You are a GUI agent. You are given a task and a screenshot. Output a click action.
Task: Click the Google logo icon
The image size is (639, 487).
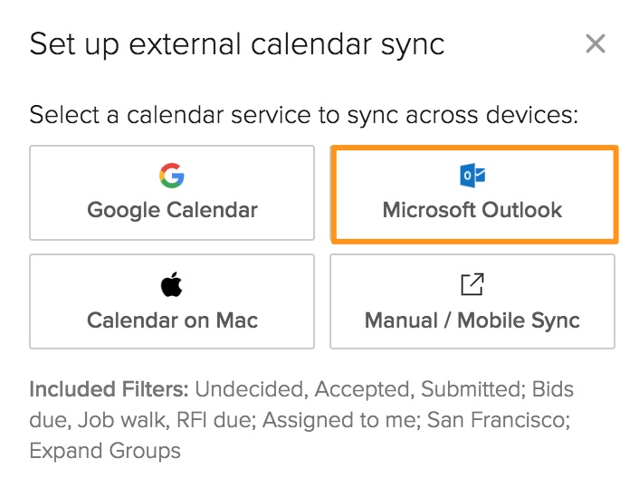point(172,176)
